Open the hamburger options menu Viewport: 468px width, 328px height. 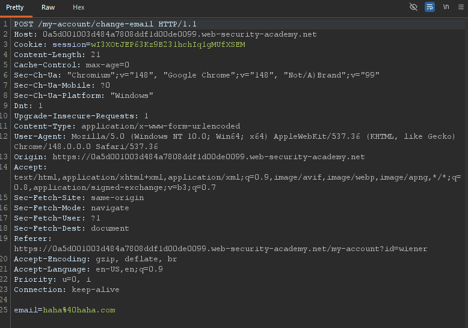(461, 7)
